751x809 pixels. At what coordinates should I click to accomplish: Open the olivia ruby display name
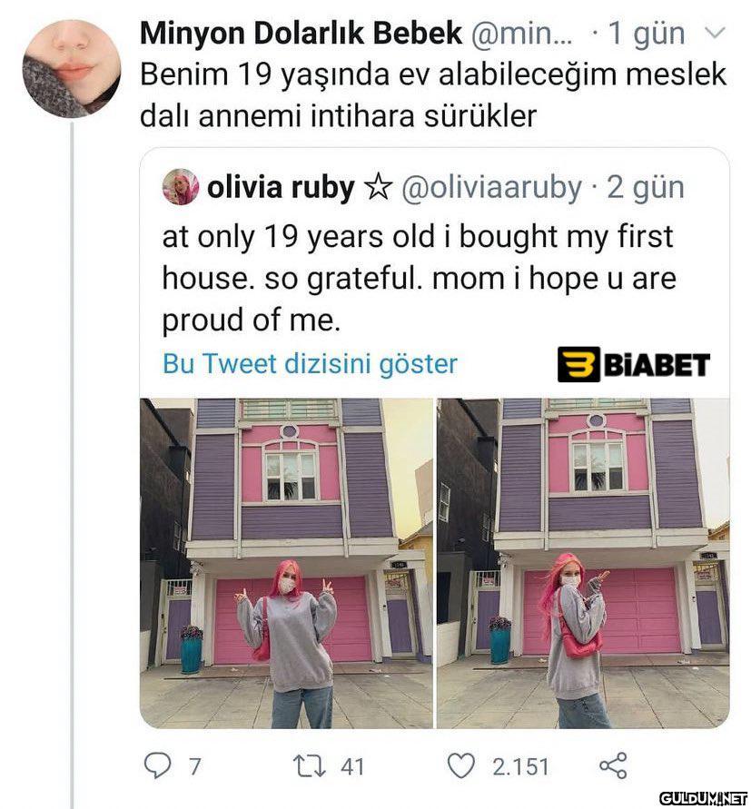pos(281,187)
